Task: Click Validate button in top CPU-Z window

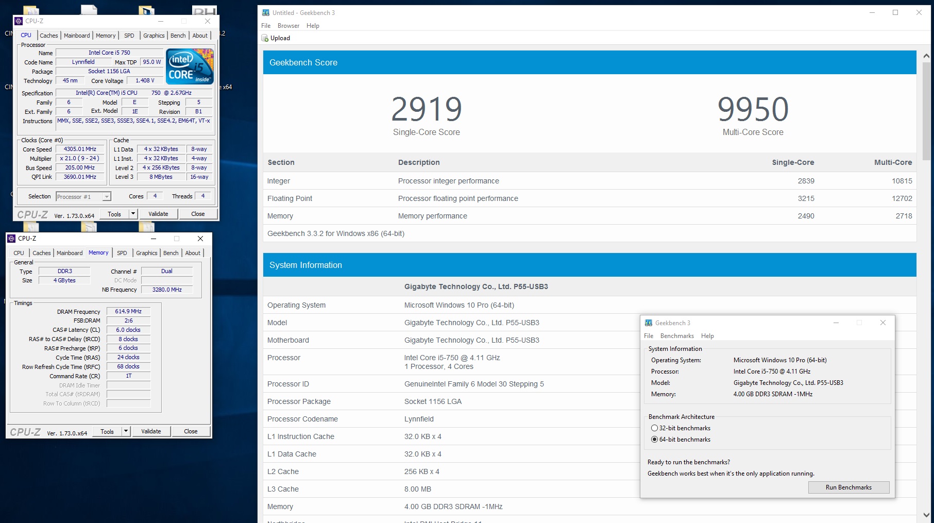Action: point(158,214)
